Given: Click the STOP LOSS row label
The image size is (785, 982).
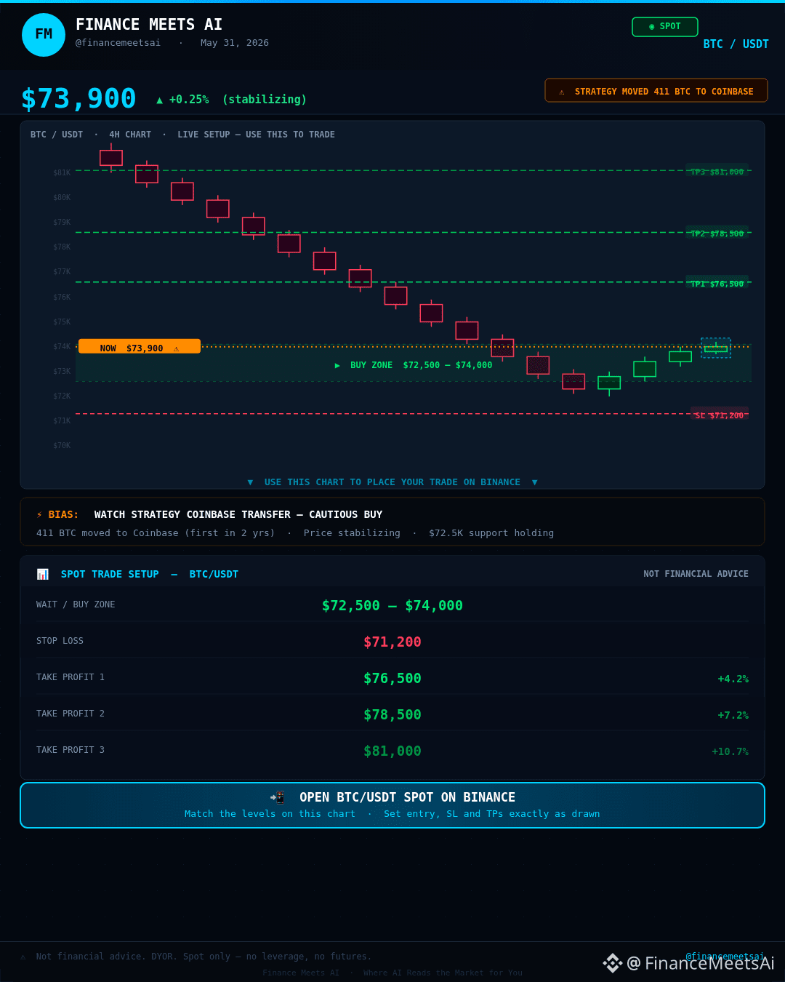Looking at the screenshot, I should (60, 641).
